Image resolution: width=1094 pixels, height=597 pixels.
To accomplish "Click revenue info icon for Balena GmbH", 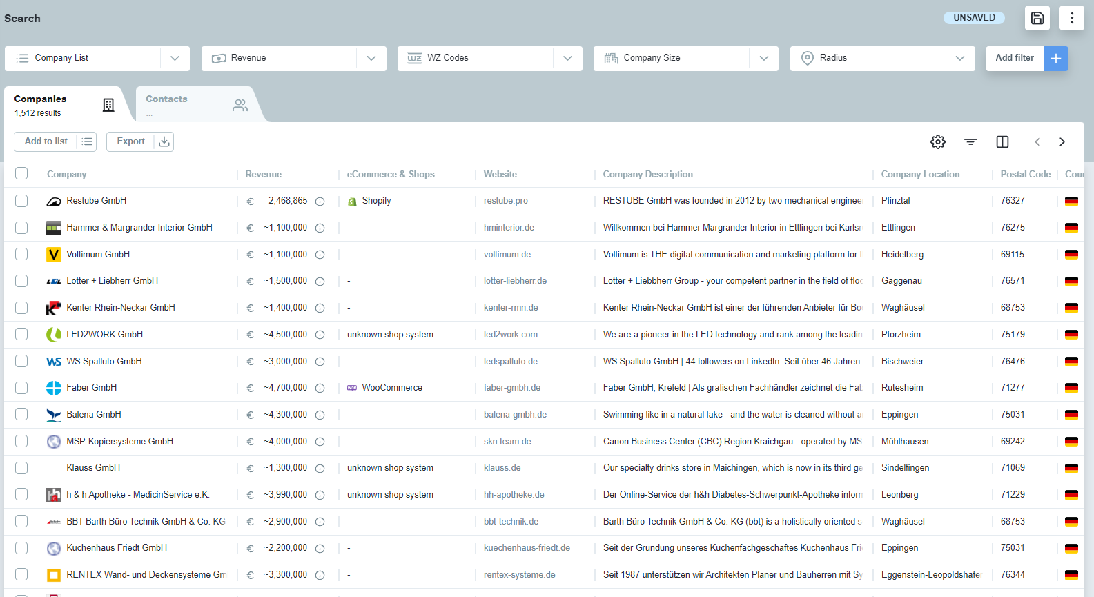I will (320, 415).
